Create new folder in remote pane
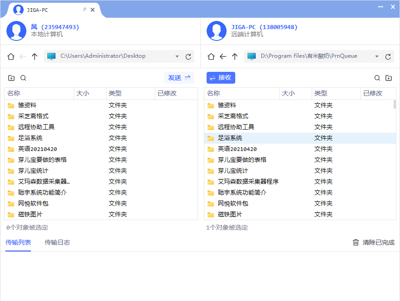The image size is (400, 301). click(x=389, y=78)
